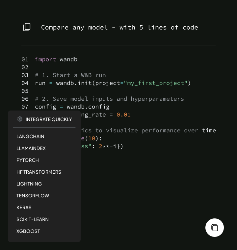The image size is (237, 250).
Task: Open the XGBOOST integration
Action: pos(28,231)
